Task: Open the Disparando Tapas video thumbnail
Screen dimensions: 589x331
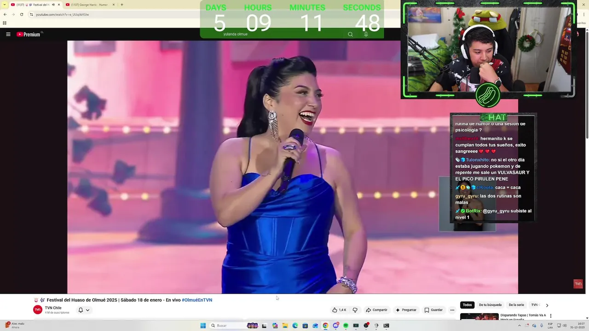Action: coord(479,316)
